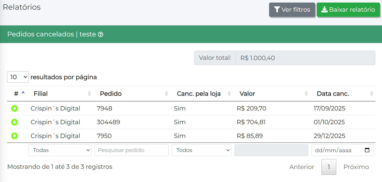382x182 pixels.
Task: Open results per page dropdown
Action: [x=18, y=77]
